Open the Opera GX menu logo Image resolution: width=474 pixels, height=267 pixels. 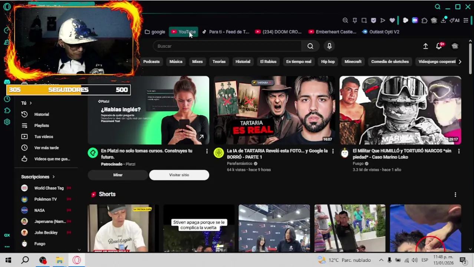7,7
